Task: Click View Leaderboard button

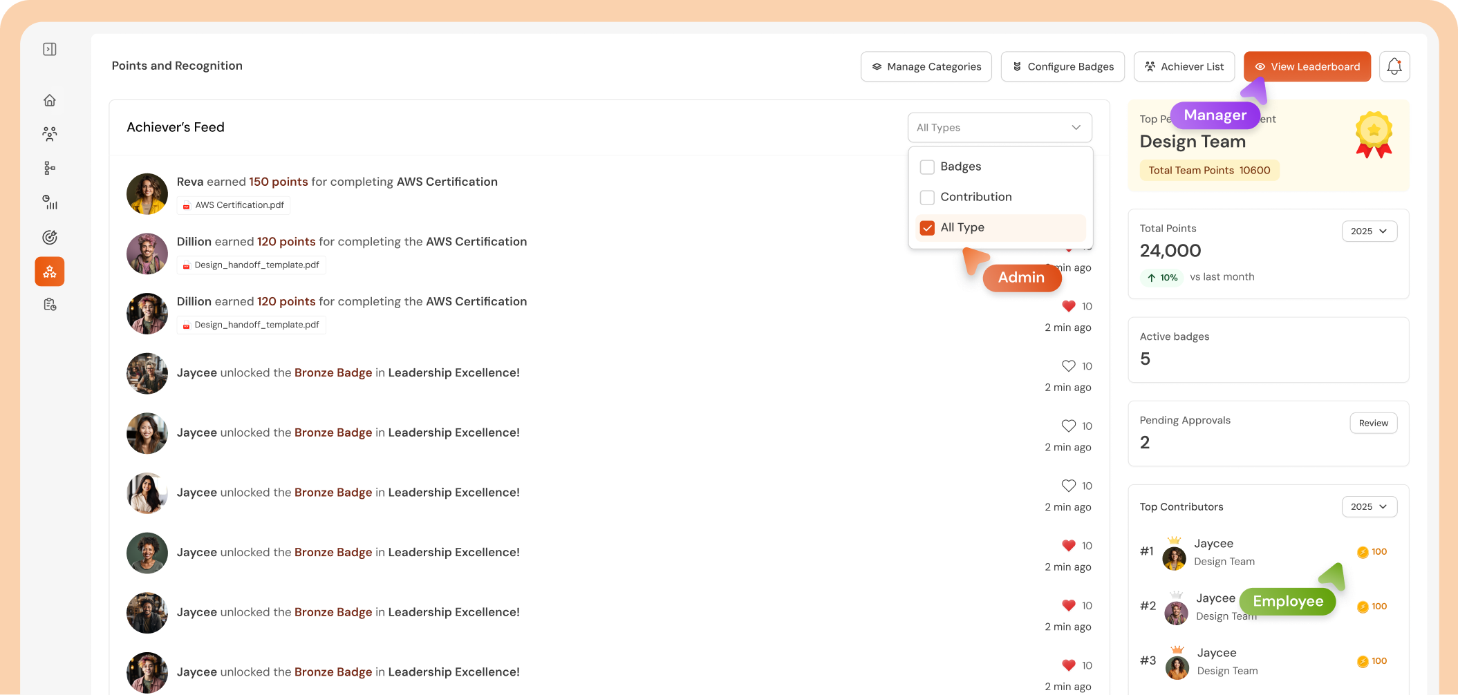Action: coord(1307,67)
